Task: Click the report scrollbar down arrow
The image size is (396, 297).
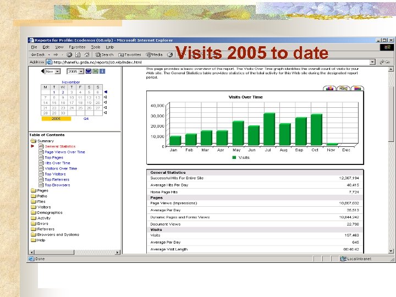Action: pyautogui.click(x=391, y=251)
